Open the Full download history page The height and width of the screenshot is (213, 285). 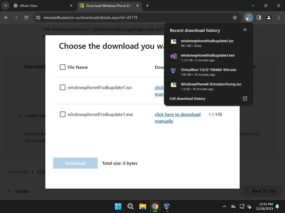tap(208, 98)
